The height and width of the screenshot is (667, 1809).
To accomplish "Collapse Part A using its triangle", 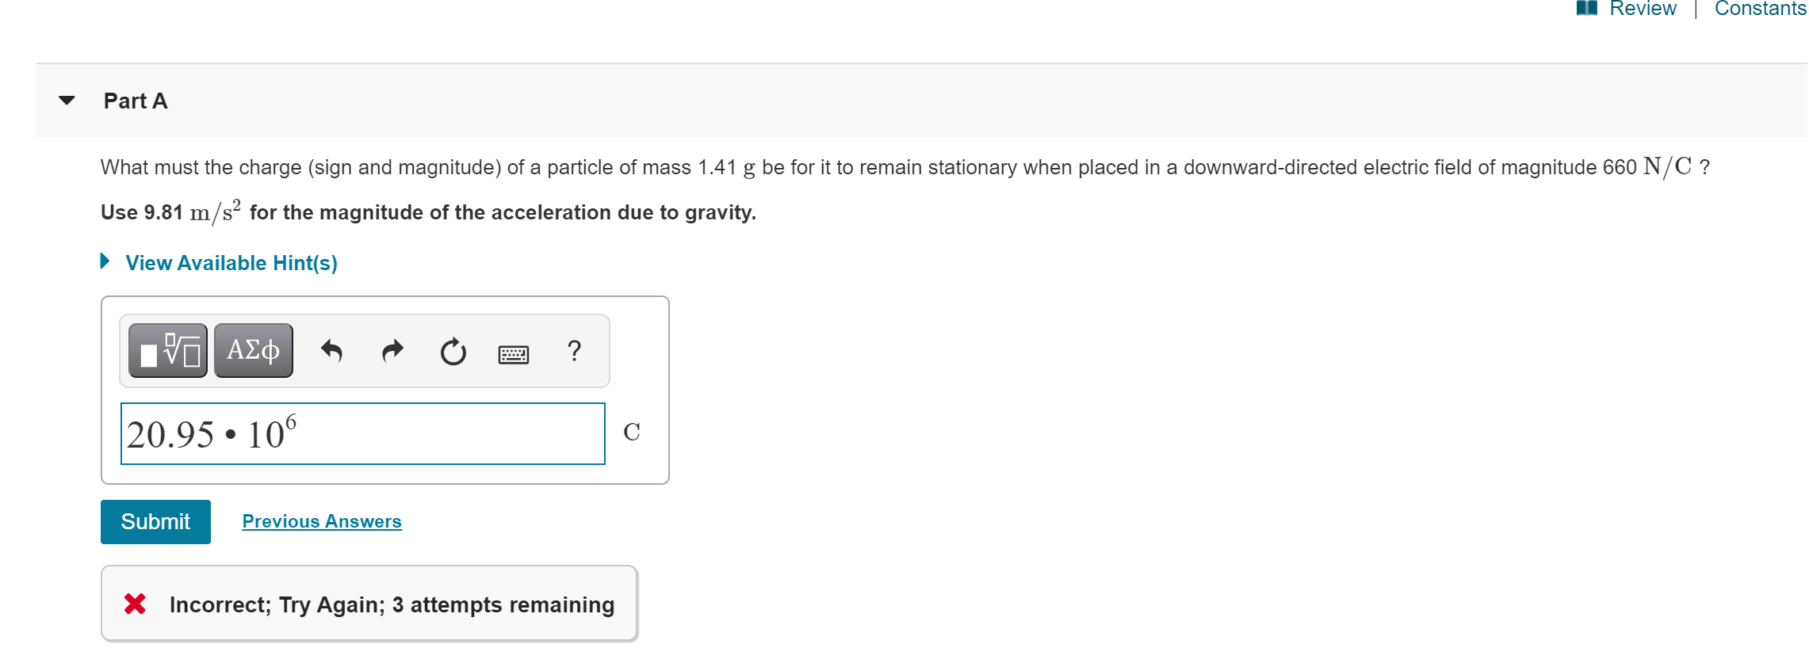I will pos(67,98).
